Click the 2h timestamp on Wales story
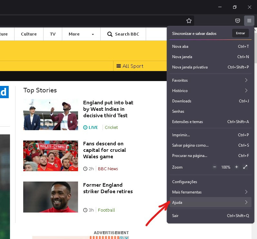 coord(88,169)
